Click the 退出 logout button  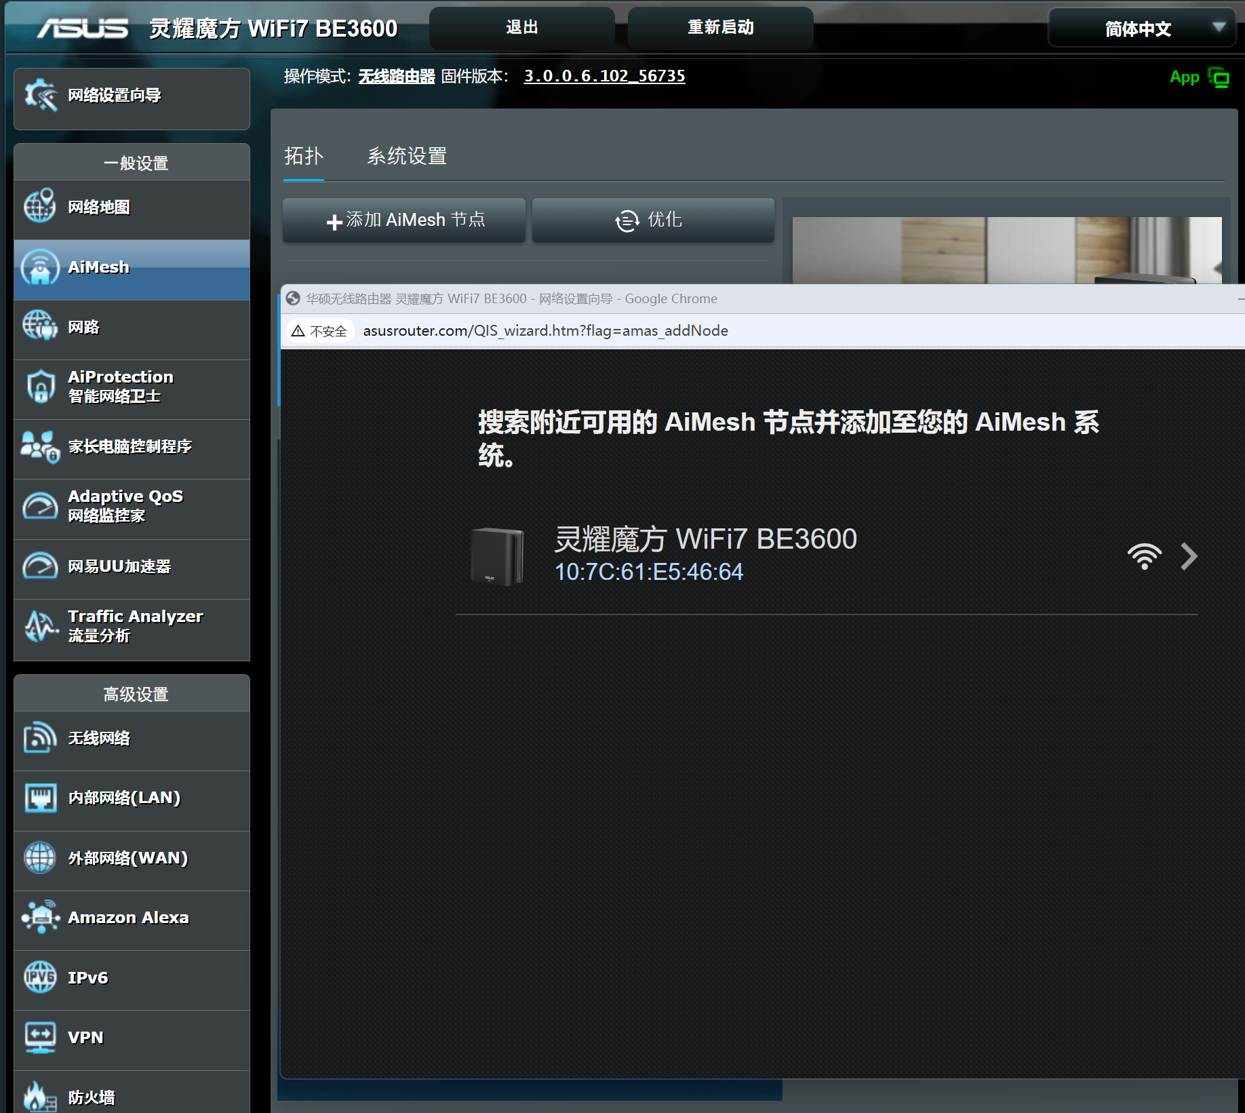[x=521, y=28]
